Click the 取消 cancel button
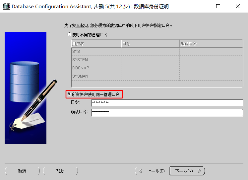This screenshot has width=248, height=180. [x=22, y=171]
